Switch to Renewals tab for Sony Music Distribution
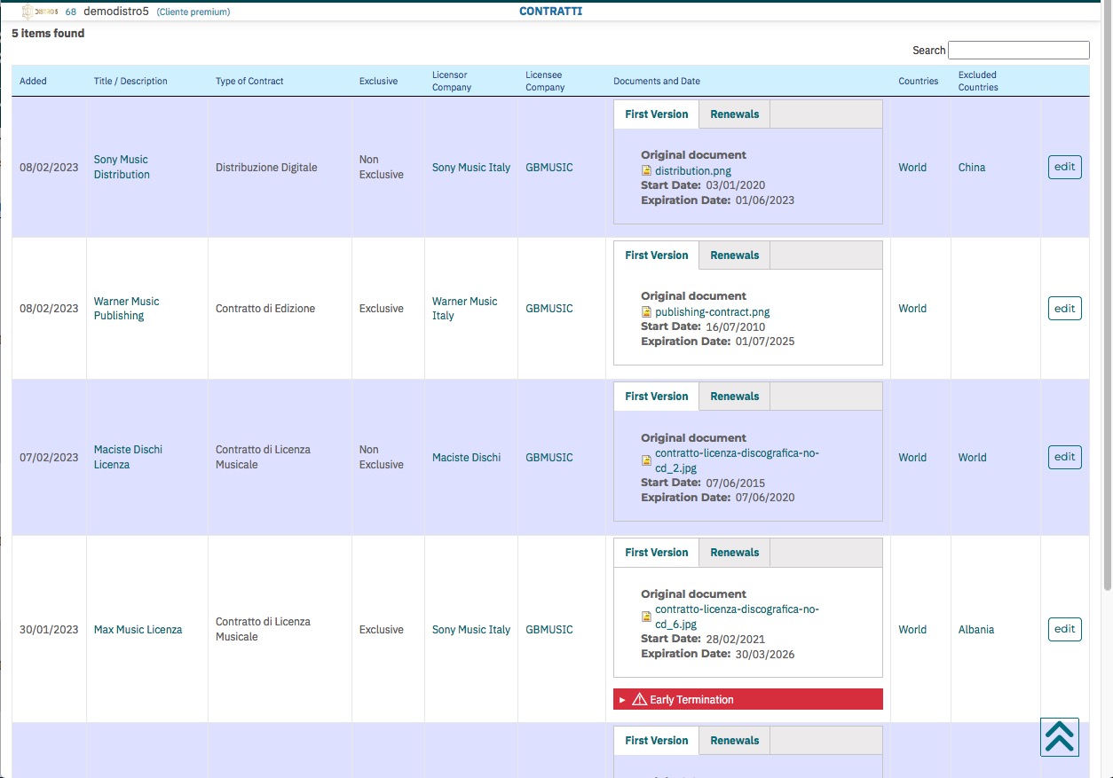Screen dimensions: 1113x778 735,114
